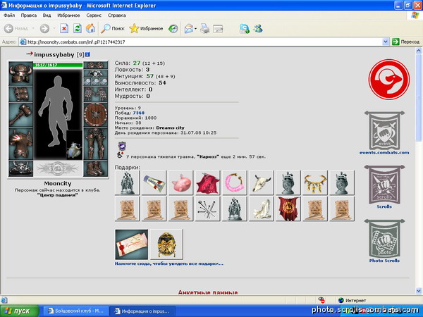Click the toothpaste tube gift

(x=154, y=182)
